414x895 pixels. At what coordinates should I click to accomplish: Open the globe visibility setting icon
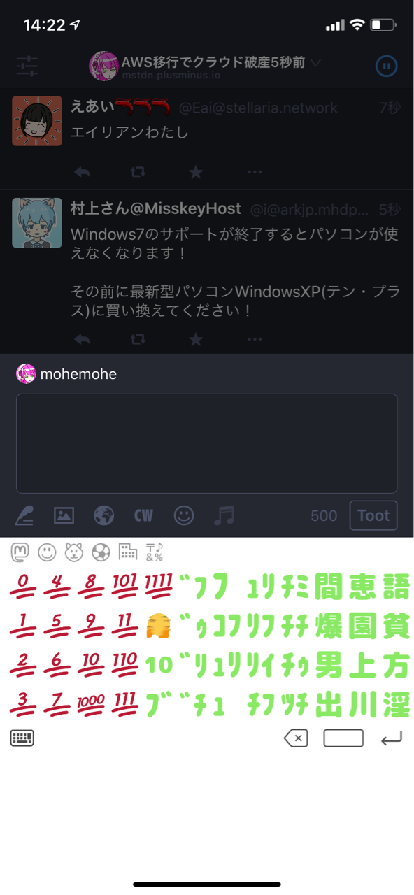[x=103, y=515]
